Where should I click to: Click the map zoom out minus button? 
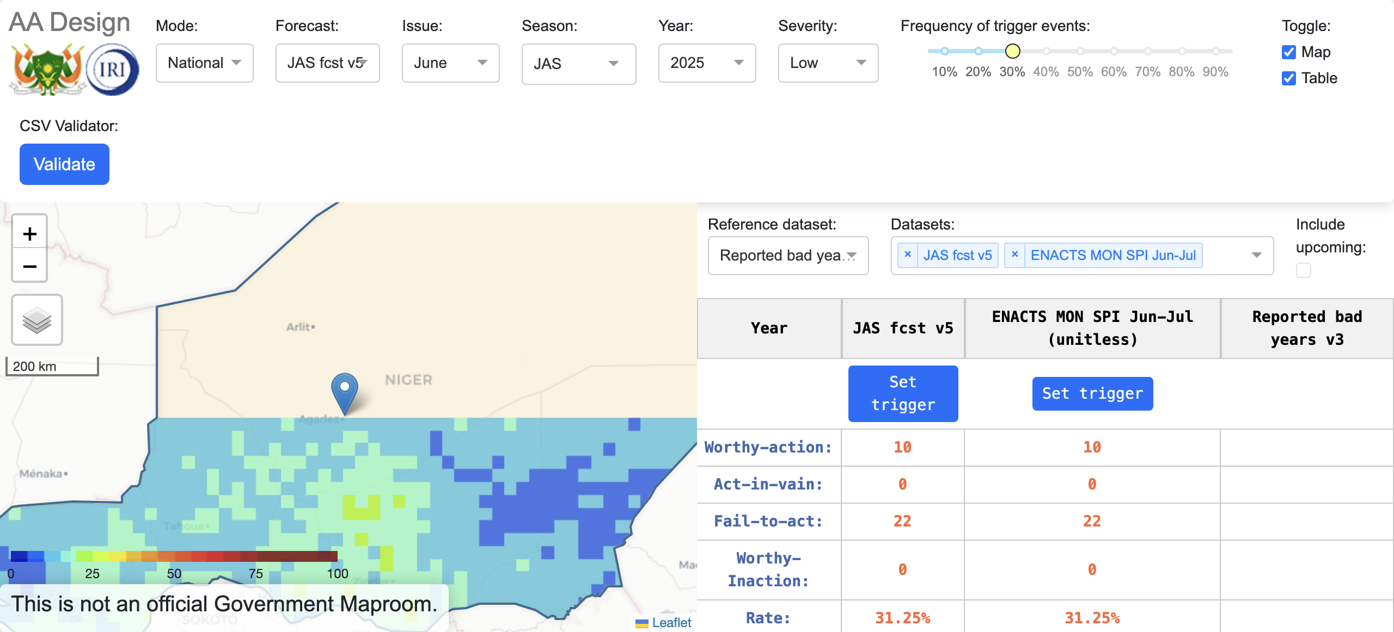[x=30, y=267]
